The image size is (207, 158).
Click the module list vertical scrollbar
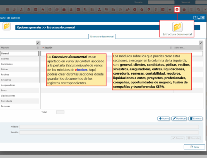40,67
